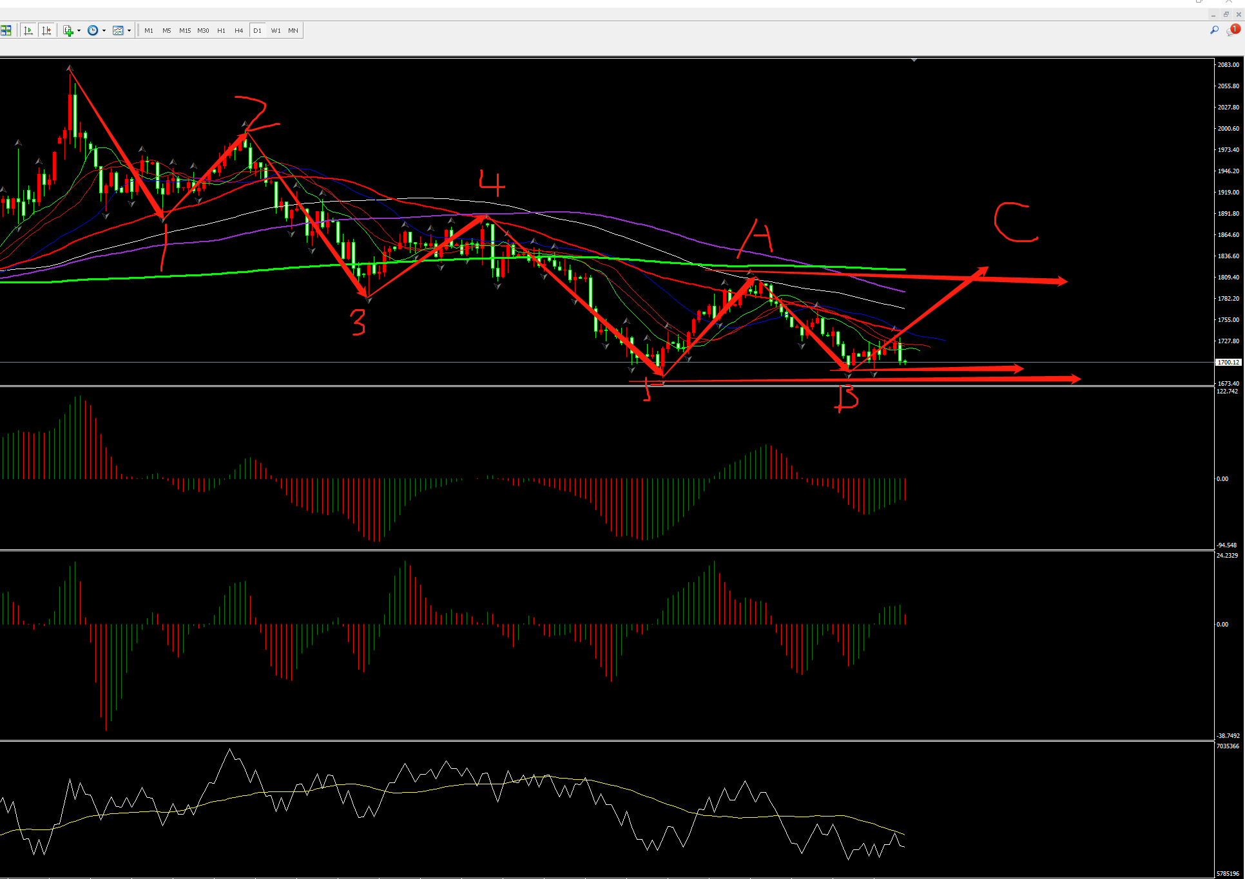Click the tile windows icon
The image size is (1245, 879).
(x=6, y=30)
